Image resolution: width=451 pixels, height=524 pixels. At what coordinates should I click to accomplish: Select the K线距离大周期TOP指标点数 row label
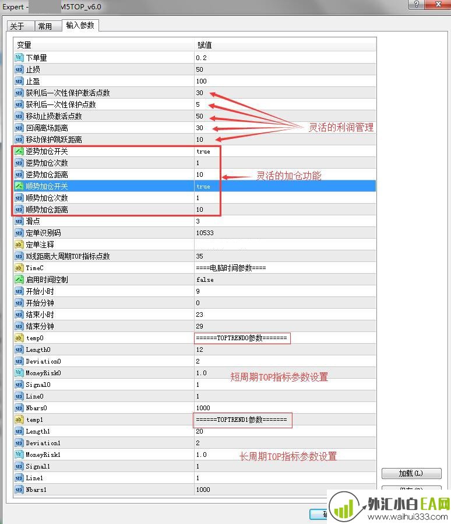[68, 256]
